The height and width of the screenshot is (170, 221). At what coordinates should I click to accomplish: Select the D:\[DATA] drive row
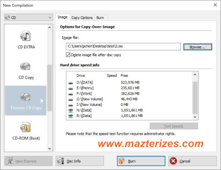[130, 83]
